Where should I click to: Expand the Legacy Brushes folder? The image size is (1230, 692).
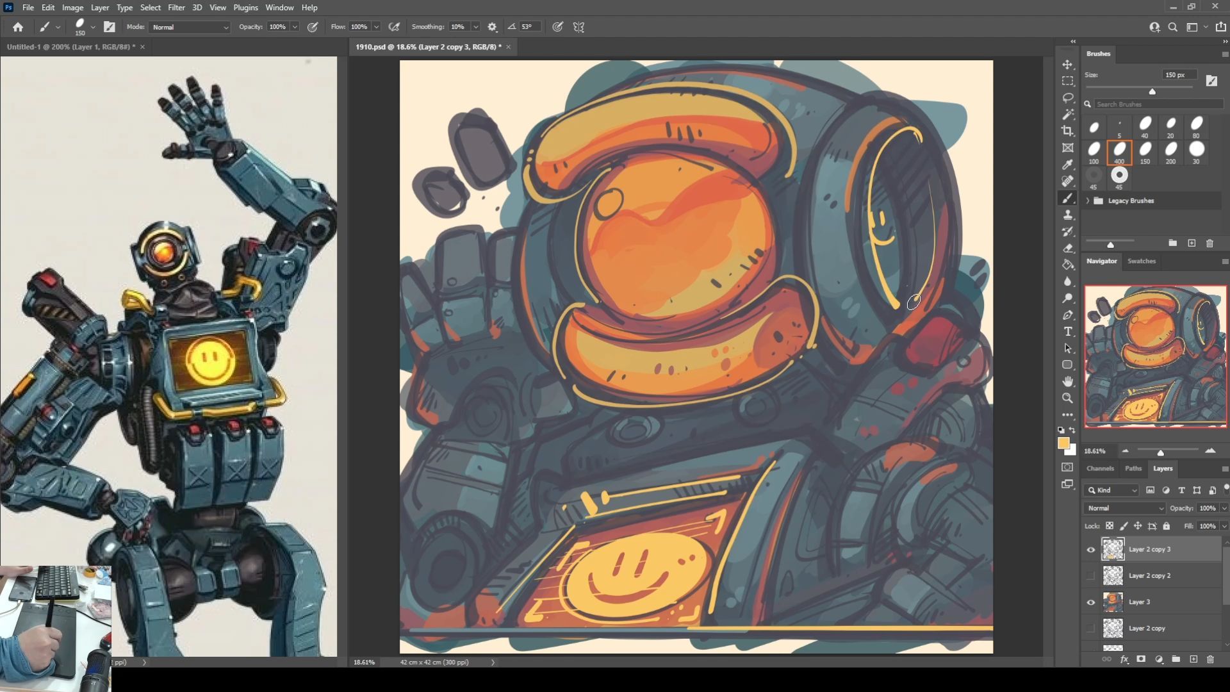click(1088, 201)
